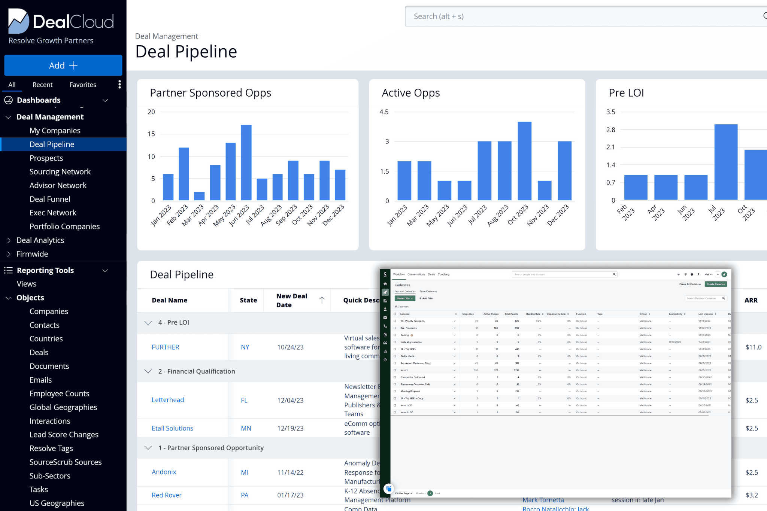Click the warning badge next to Testing cadence

[412, 335]
